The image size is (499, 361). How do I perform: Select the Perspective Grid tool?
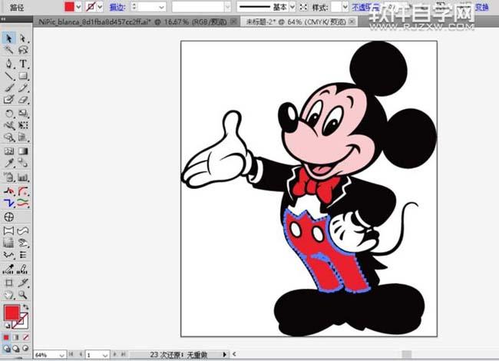pyautogui.click(x=23, y=137)
